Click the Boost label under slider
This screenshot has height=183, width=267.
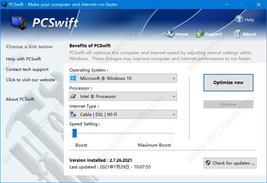click(x=81, y=145)
